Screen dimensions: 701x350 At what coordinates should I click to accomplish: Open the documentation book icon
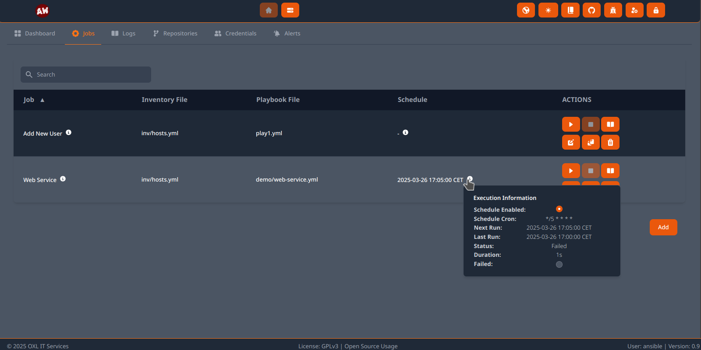pos(570,10)
